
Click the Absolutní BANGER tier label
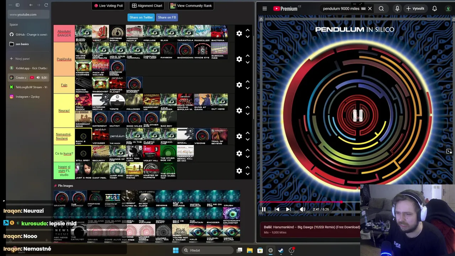coord(64,33)
